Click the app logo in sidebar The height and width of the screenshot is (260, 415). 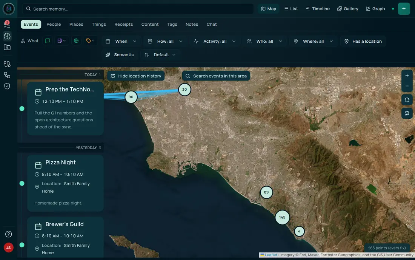coord(8,9)
